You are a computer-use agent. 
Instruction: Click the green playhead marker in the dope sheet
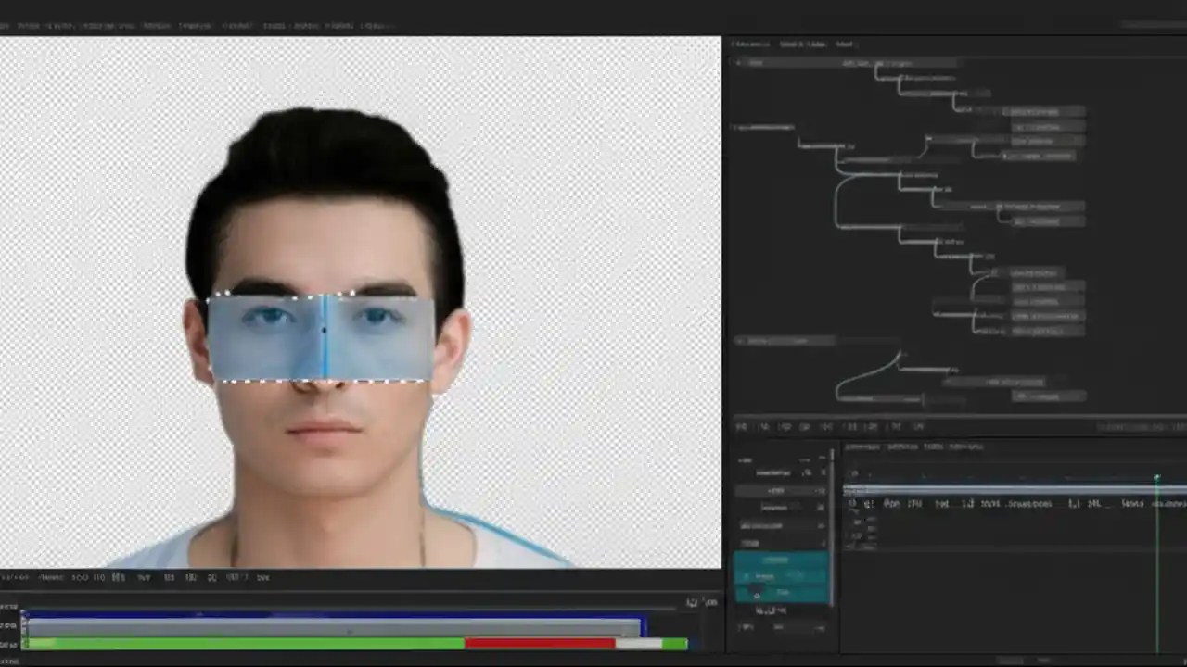[x=1156, y=477]
